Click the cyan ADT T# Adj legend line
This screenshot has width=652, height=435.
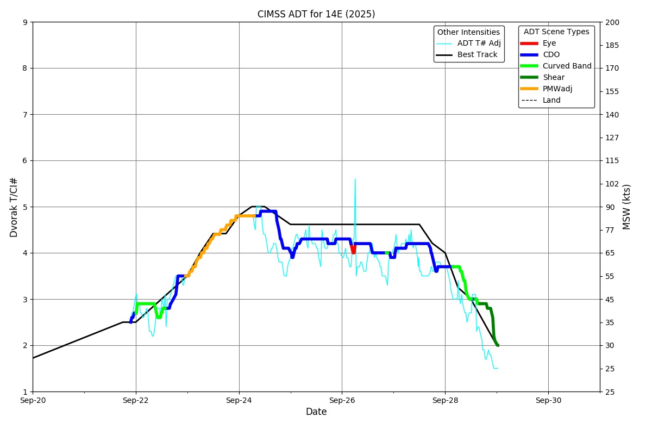click(444, 43)
